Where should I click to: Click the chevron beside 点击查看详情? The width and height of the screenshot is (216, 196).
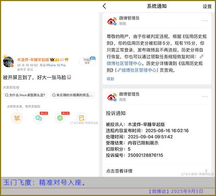pos(206,171)
